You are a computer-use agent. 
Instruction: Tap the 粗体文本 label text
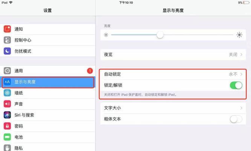pos(113,119)
